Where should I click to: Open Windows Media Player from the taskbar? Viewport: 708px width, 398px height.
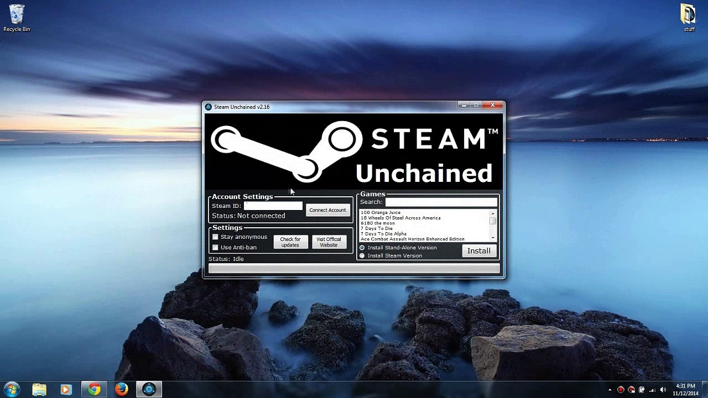(x=66, y=390)
